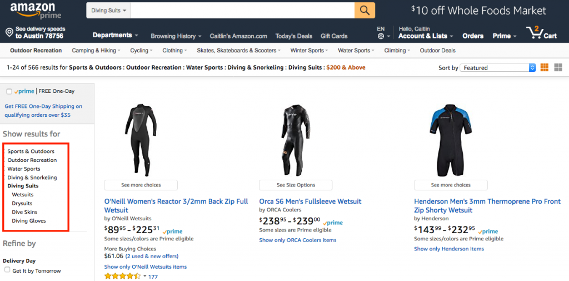Click the star rating on O'Neill wetsuit
Screen dimensions: 569x281
[x=122, y=277]
